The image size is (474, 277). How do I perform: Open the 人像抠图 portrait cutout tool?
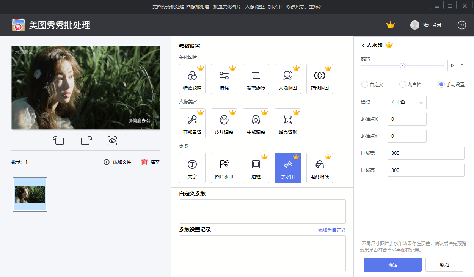pyautogui.click(x=288, y=79)
